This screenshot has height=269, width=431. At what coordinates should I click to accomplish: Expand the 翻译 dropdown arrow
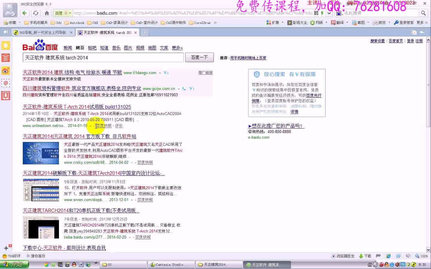click(347, 22)
